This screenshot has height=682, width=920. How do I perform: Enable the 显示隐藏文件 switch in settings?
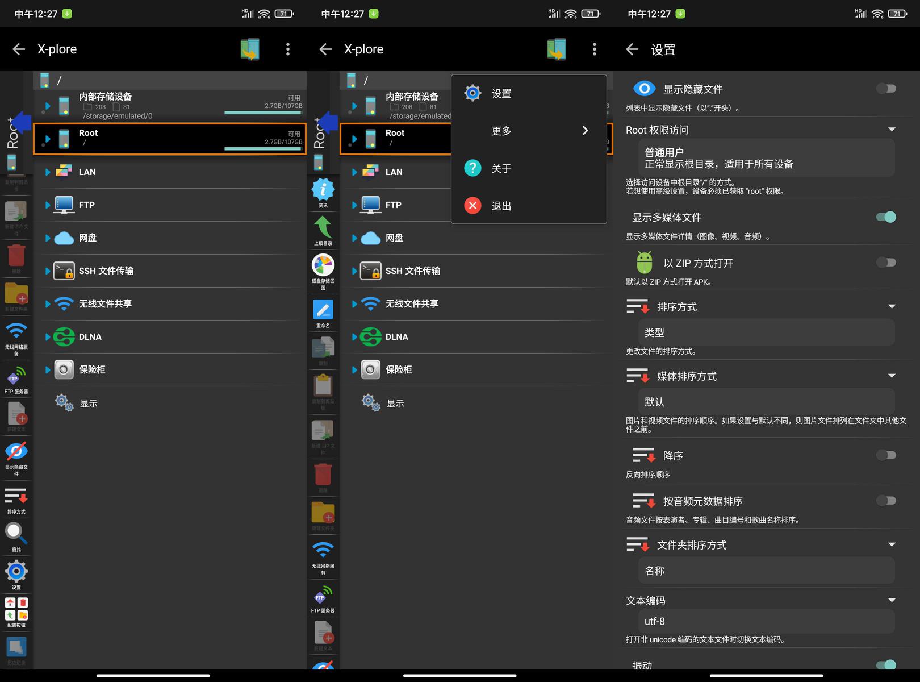click(885, 89)
